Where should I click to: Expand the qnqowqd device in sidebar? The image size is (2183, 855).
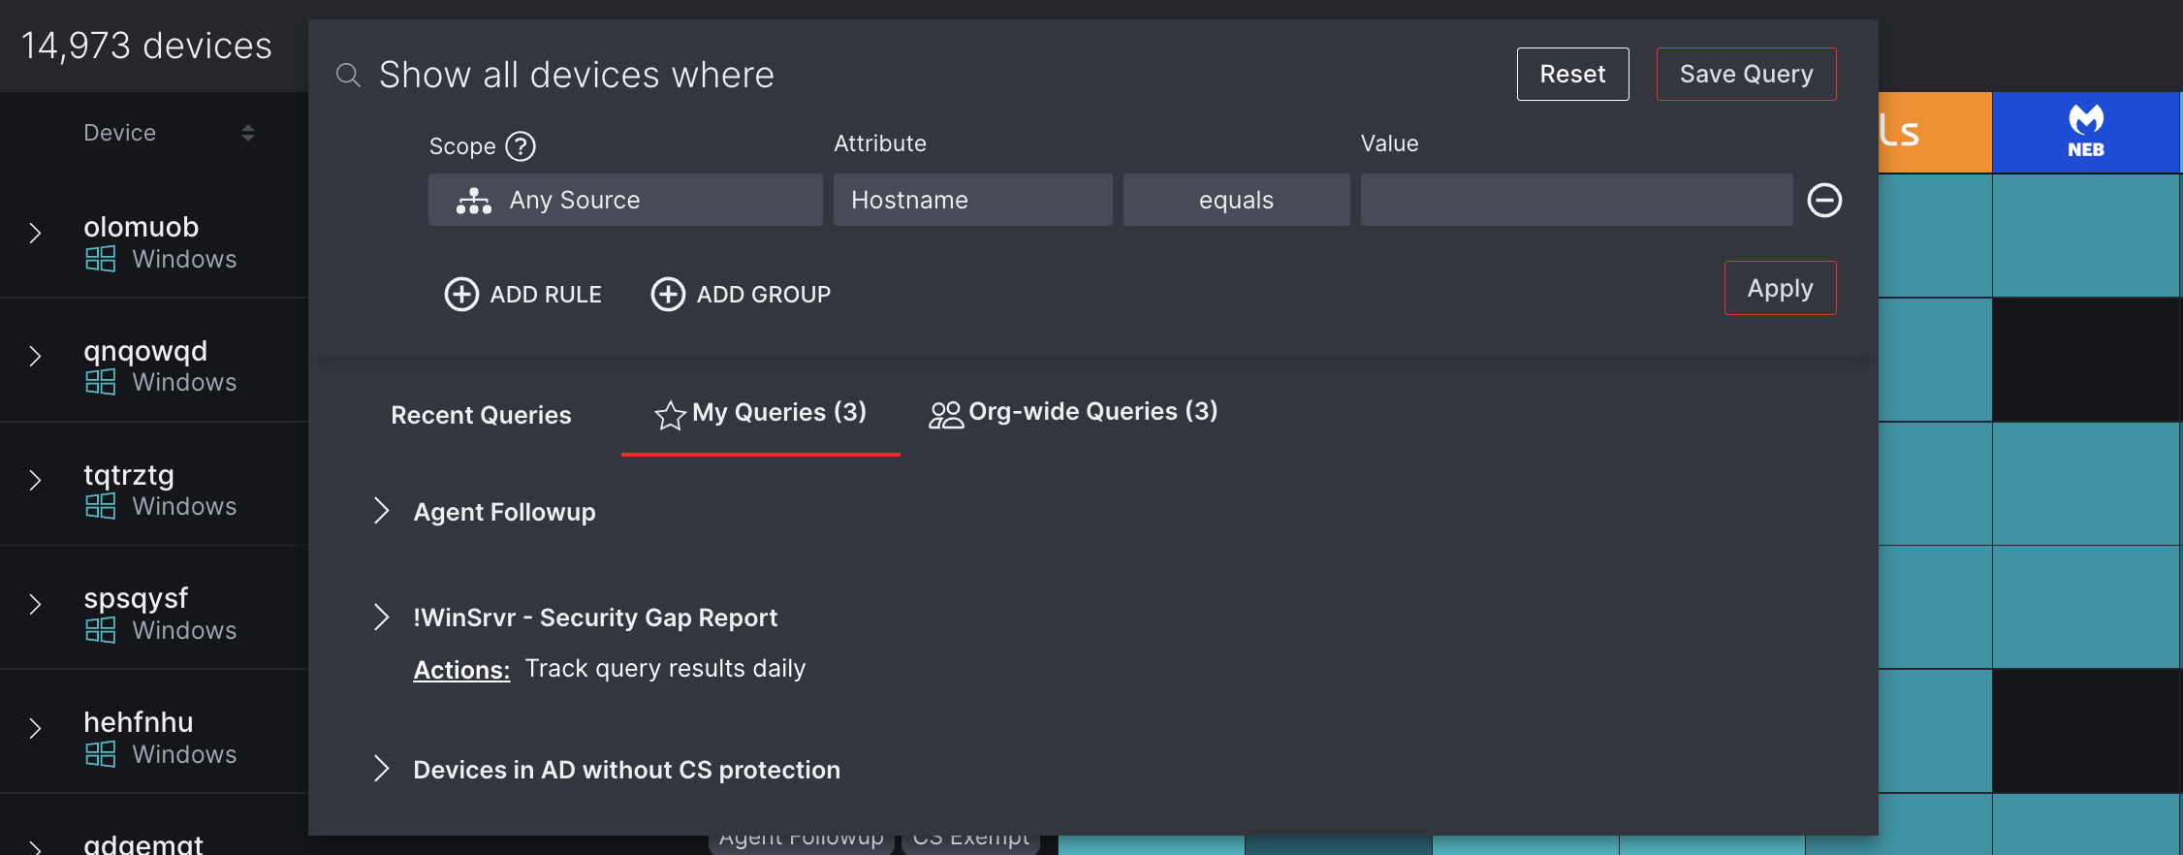tap(36, 357)
